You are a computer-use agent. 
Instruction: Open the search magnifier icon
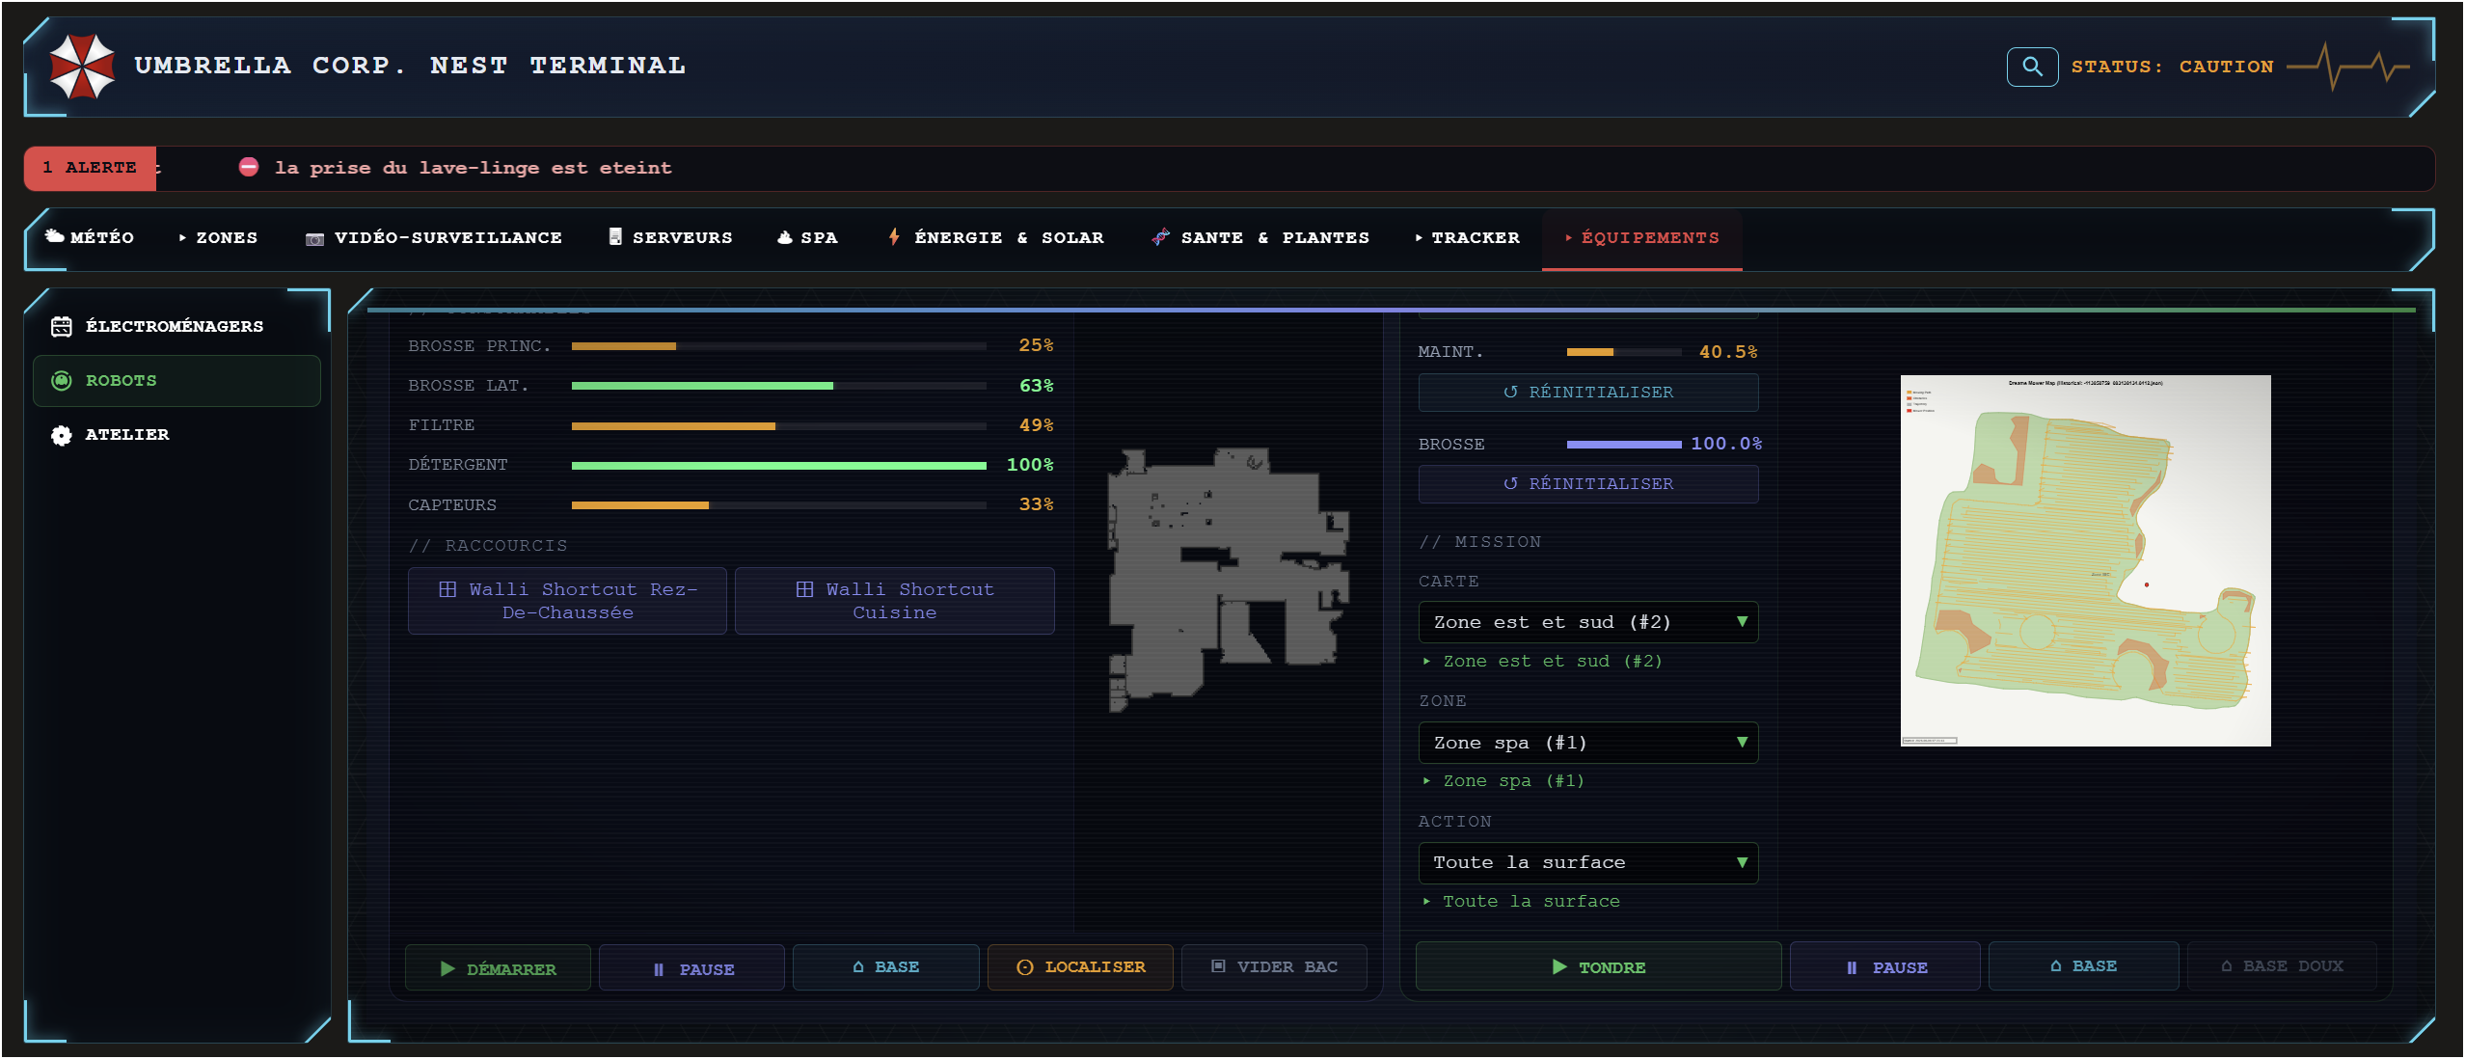tap(2032, 67)
